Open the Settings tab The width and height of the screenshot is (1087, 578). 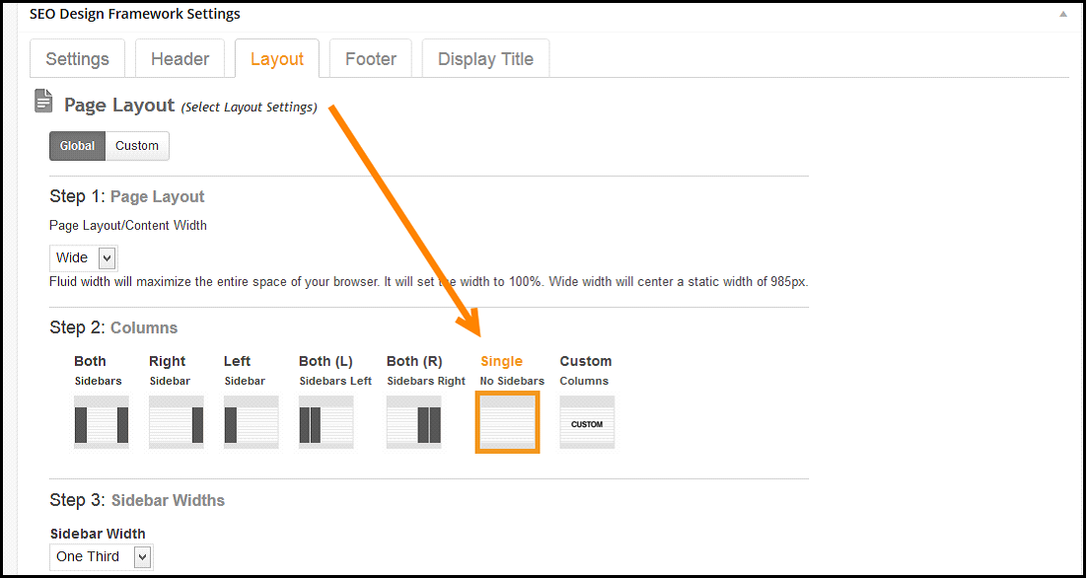point(78,59)
